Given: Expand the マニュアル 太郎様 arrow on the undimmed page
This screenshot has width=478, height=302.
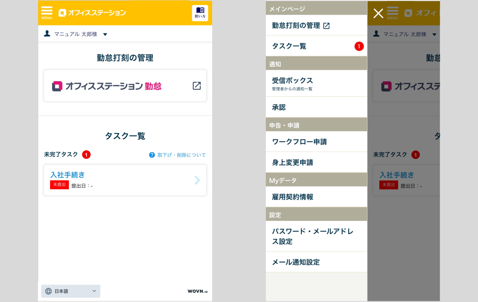Looking at the screenshot, I should (105, 34).
